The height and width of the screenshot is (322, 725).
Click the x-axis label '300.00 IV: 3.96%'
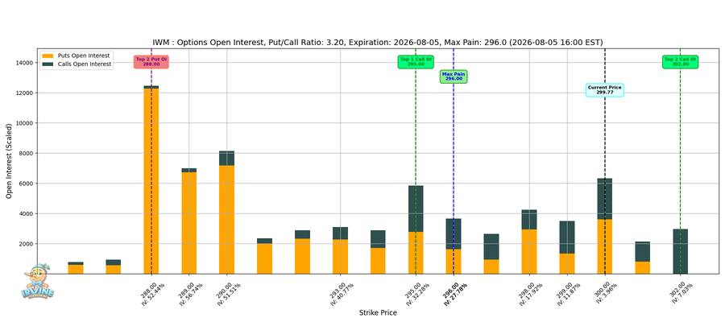click(x=606, y=291)
